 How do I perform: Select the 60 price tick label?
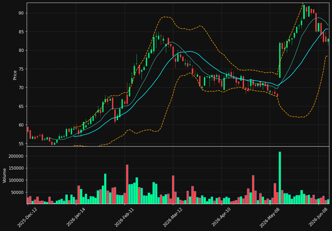click(x=21, y=125)
